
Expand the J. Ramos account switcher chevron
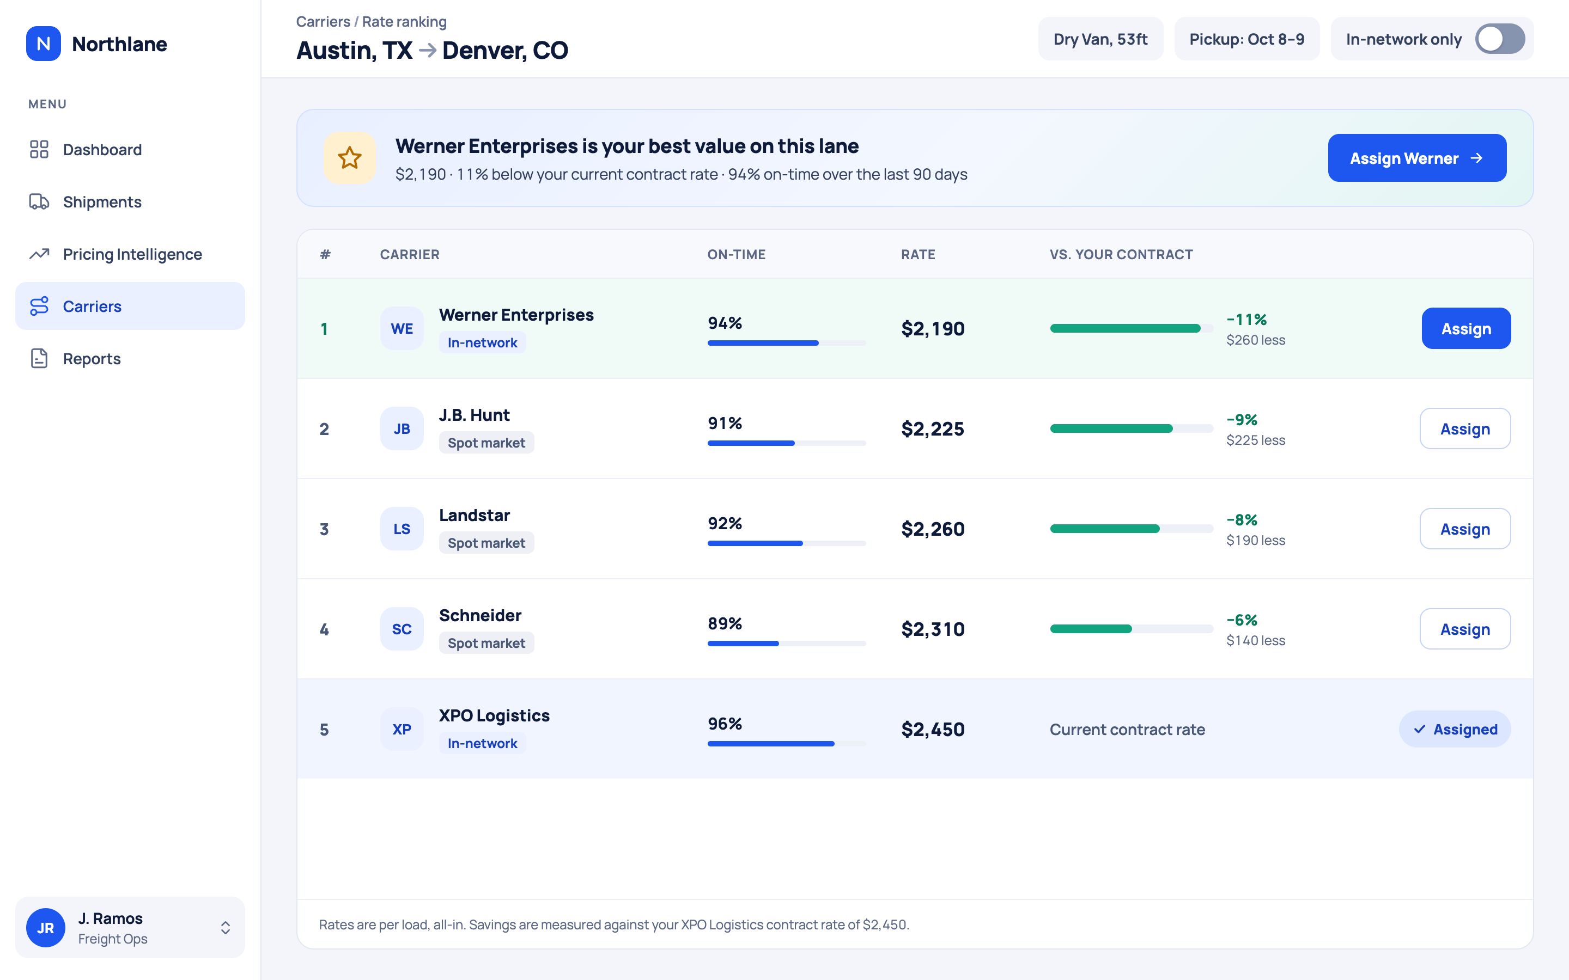click(x=225, y=928)
